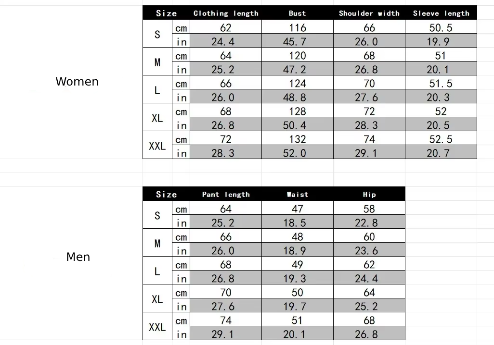This screenshot has width=494, height=345.
Task: Click the sleeve length cell showing 20.7
Action: (441, 153)
